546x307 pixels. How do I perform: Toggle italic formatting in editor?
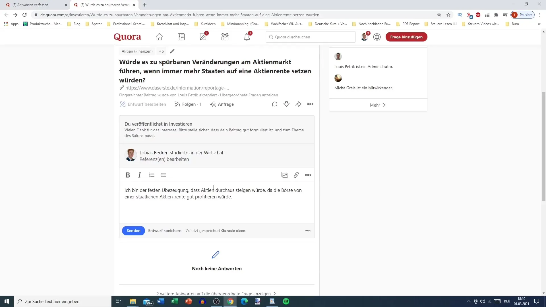point(140,175)
